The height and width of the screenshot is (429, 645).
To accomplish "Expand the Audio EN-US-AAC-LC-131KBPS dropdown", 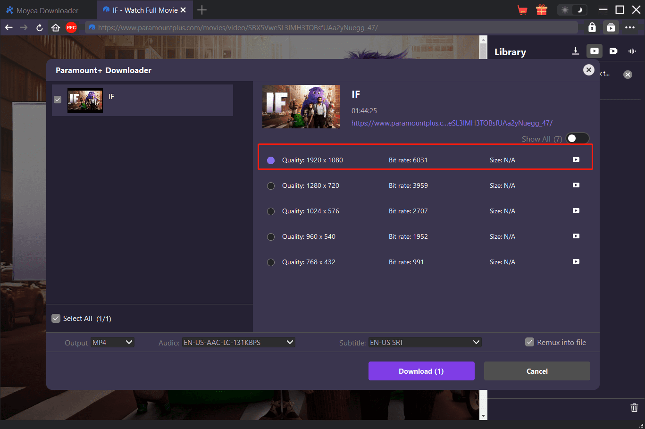I will (239, 343).
